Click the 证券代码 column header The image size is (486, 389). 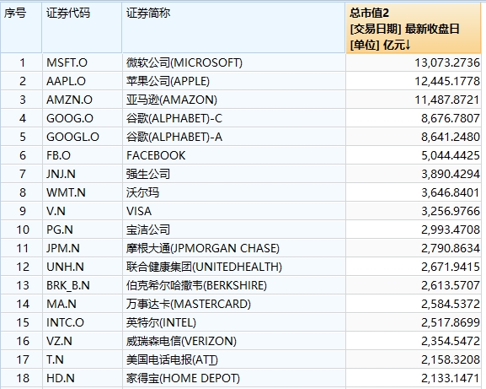pyautogui.click(x=82, y=27)
